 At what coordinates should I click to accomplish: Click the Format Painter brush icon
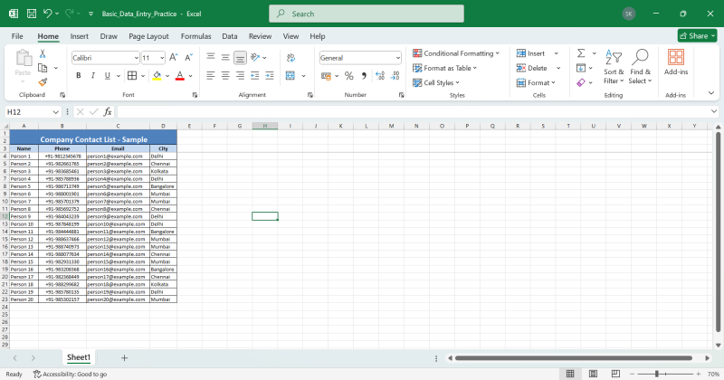click(x=43, y=82)
